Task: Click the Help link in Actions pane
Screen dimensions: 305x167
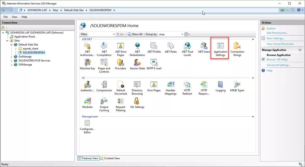Action: [x=269, y=71]
